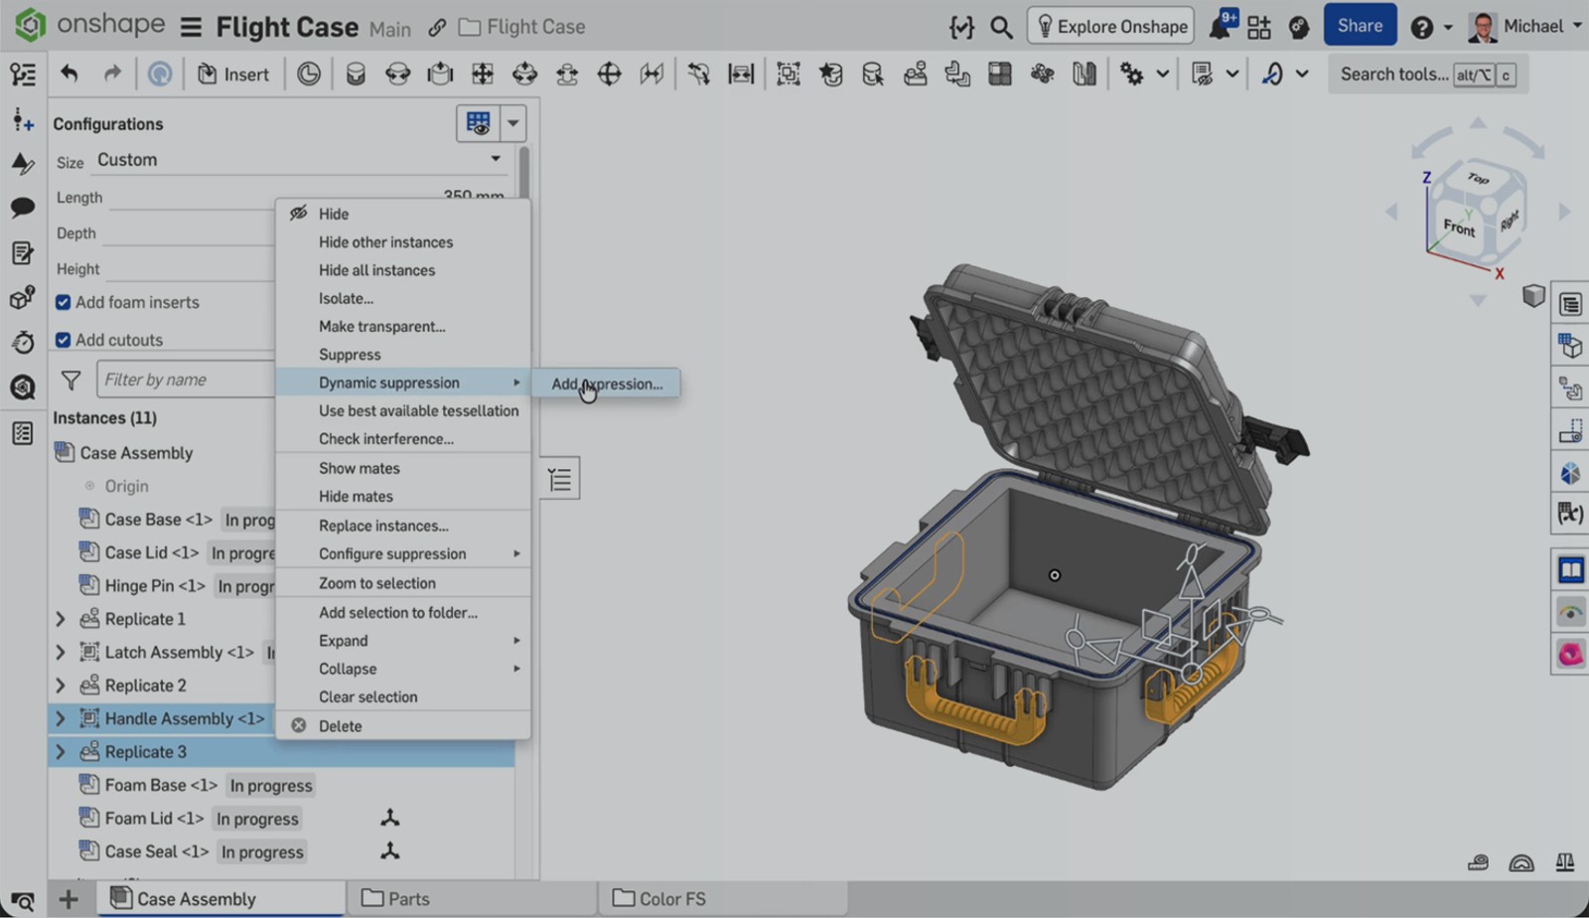The image size is (1589, 918).
Task: Open the Michael user account menu
Action: tap(1525, 27)
